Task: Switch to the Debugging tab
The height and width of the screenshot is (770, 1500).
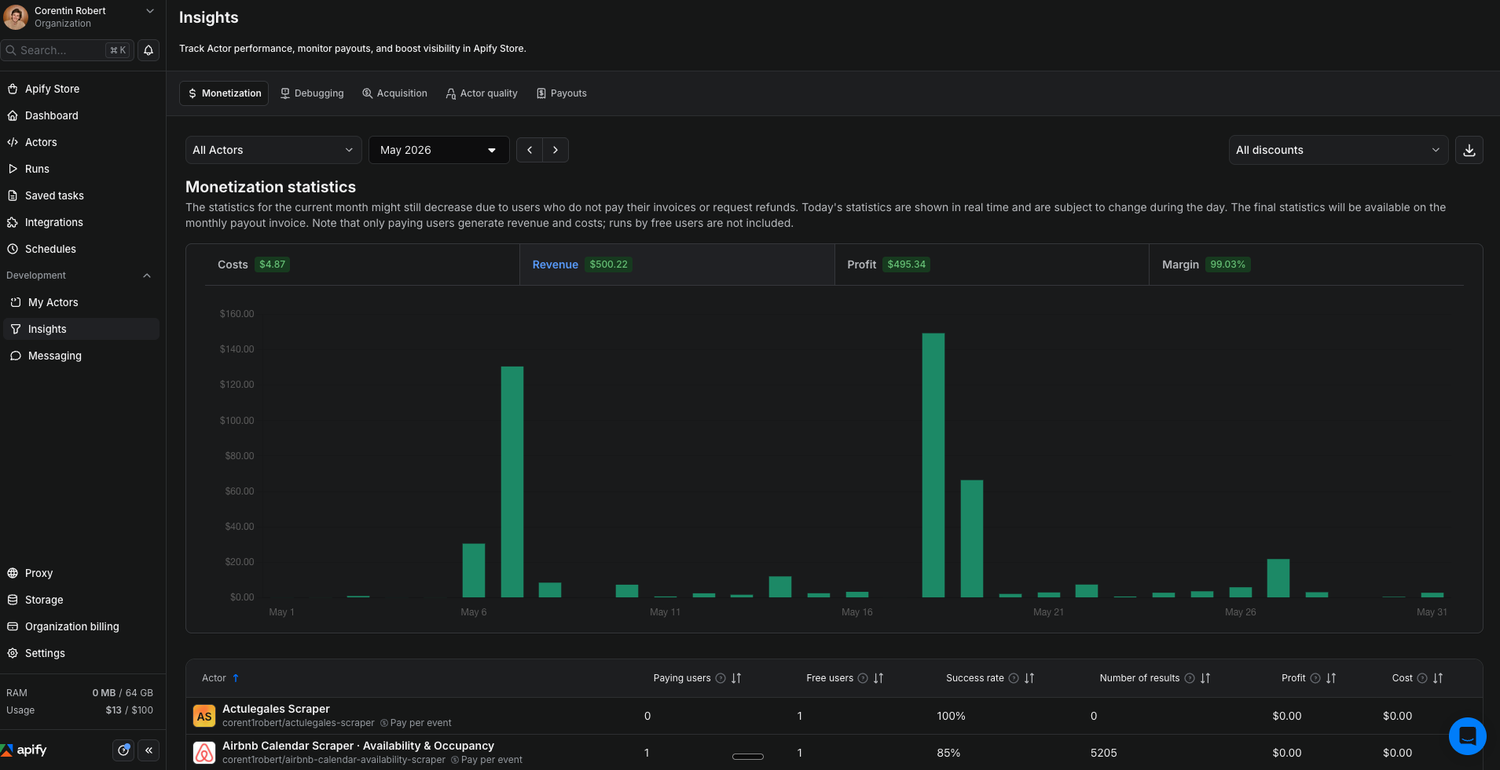Action: [313, 93]
